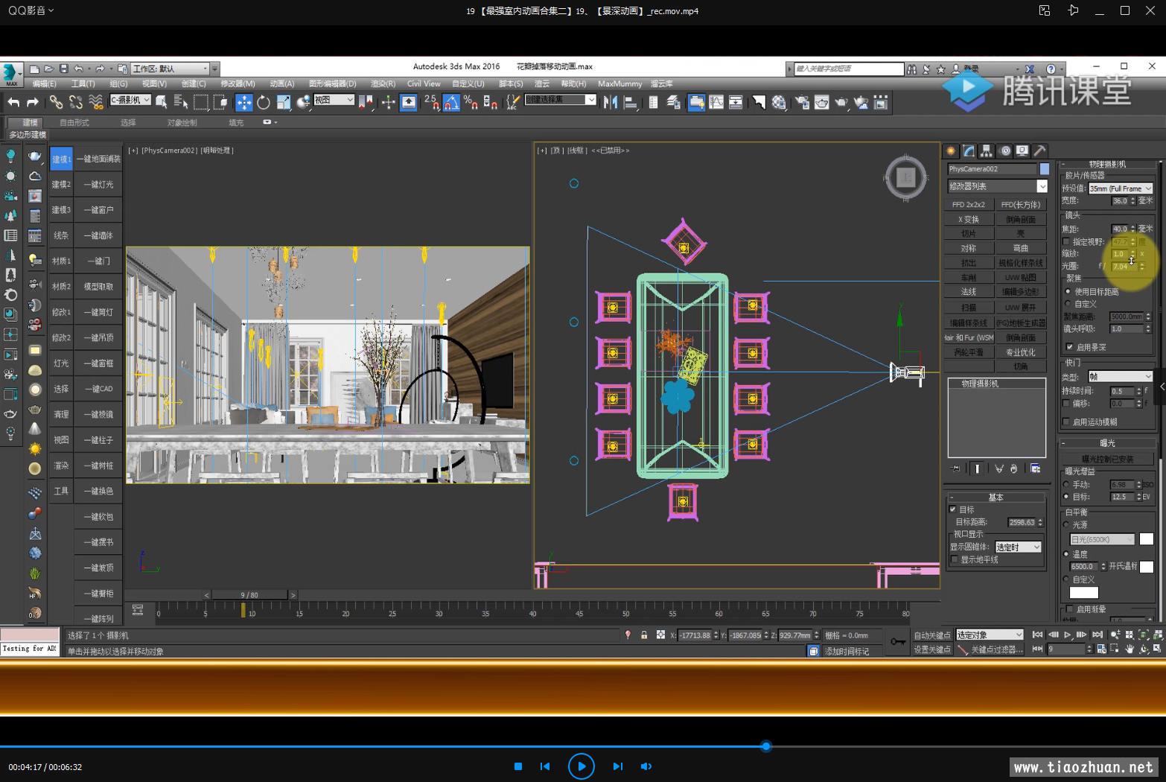This screenshot has height=782, width=1166.
Task: Save file from quick access toolbar
Action: click(x=64, y=69)
